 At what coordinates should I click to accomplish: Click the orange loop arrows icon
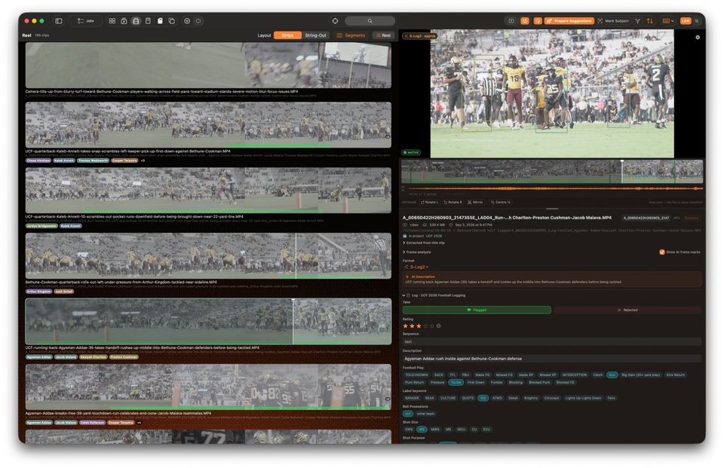point(525,21)
